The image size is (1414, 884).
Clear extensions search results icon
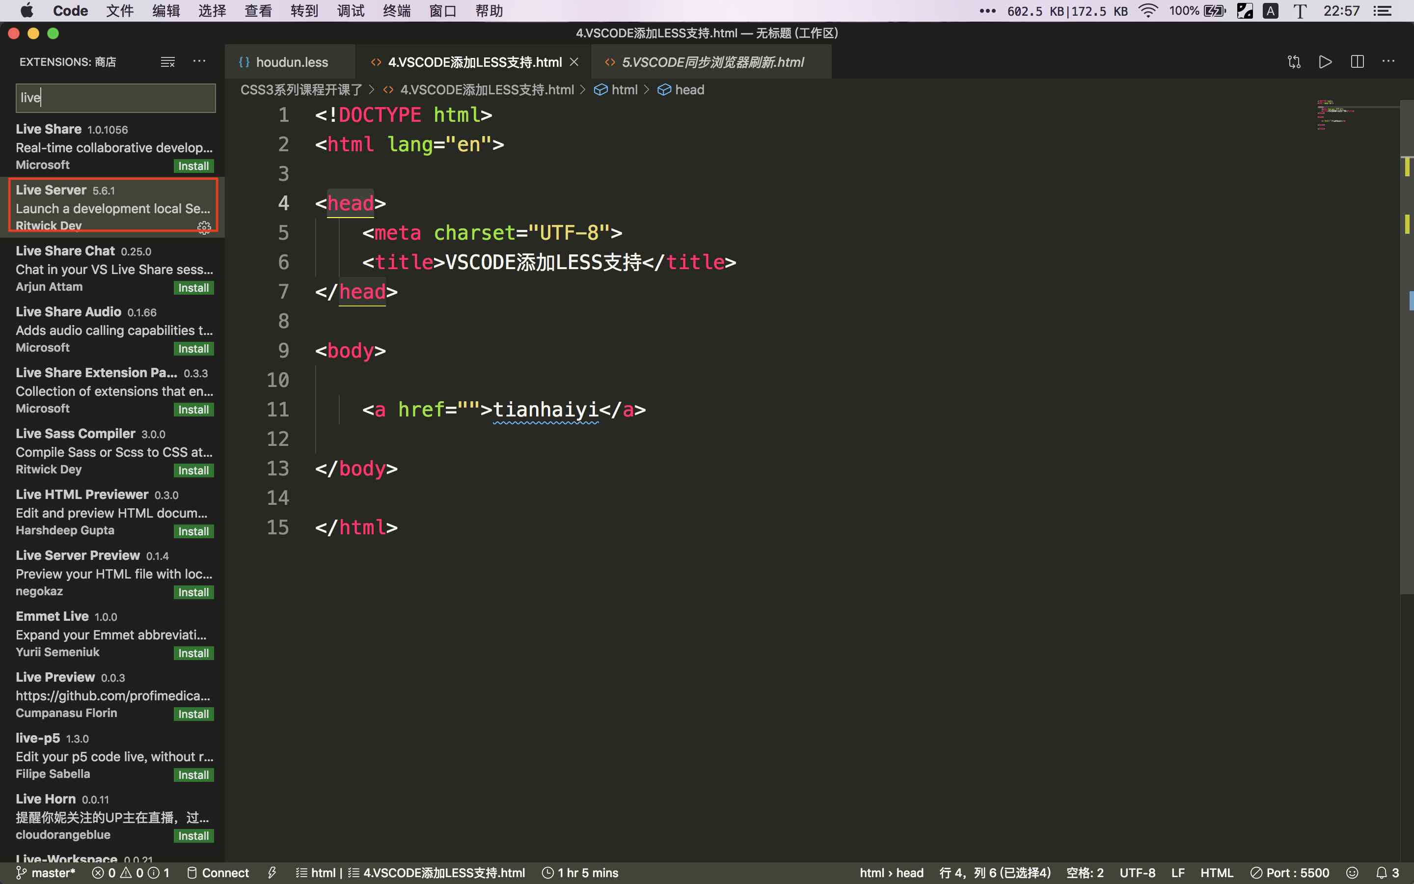(x=168, y=62)
